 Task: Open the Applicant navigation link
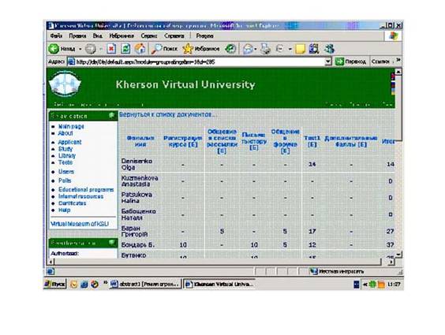(x=69, y=142)
